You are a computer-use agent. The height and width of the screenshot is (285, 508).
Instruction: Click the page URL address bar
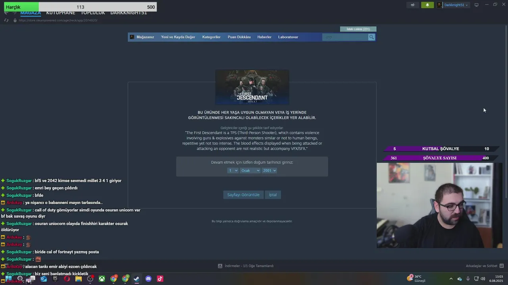(58, 20)
